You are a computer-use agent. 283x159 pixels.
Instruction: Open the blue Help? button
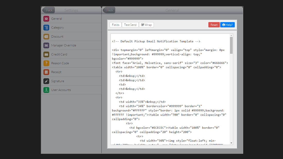pos(227,25)
